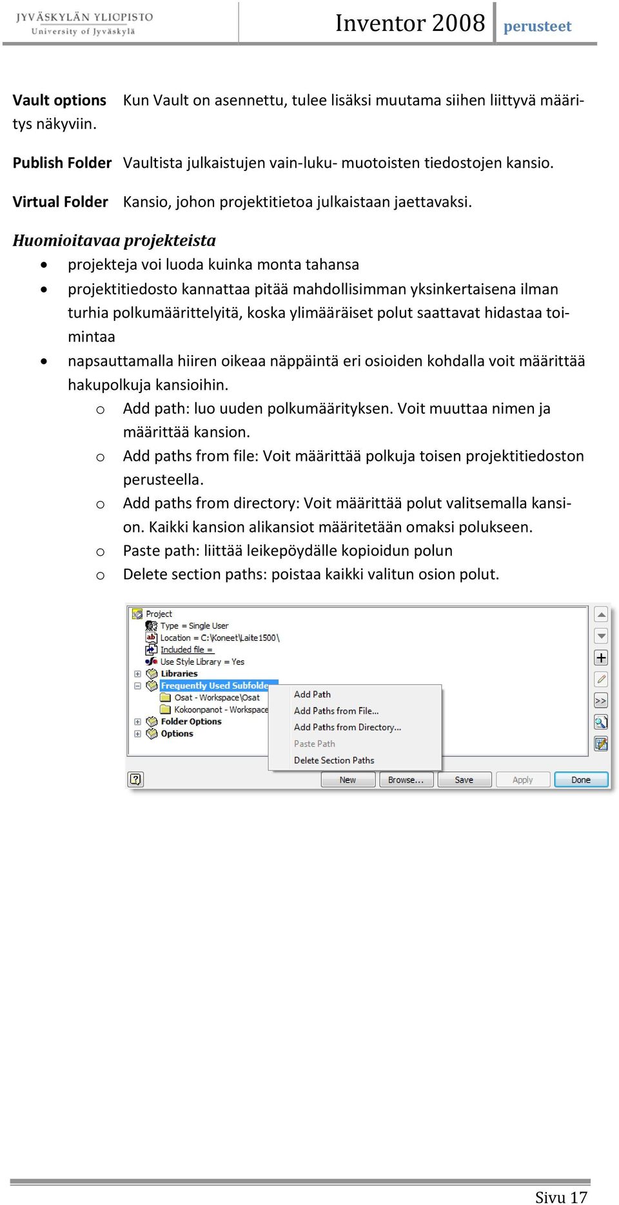Select 'Osat - Workspace\Osat' path row
Viewport: 619px width, 1205px height.
coord(217,697)
